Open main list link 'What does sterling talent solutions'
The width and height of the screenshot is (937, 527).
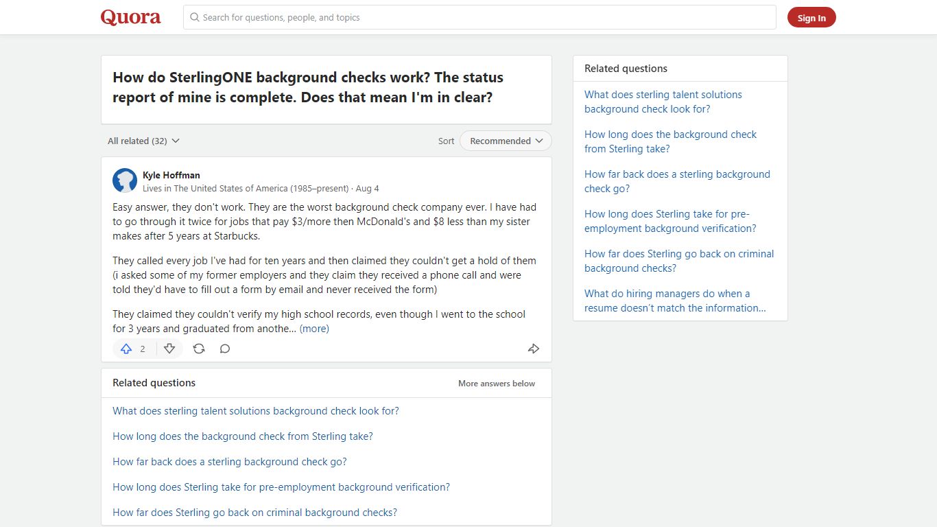point(256,411)
